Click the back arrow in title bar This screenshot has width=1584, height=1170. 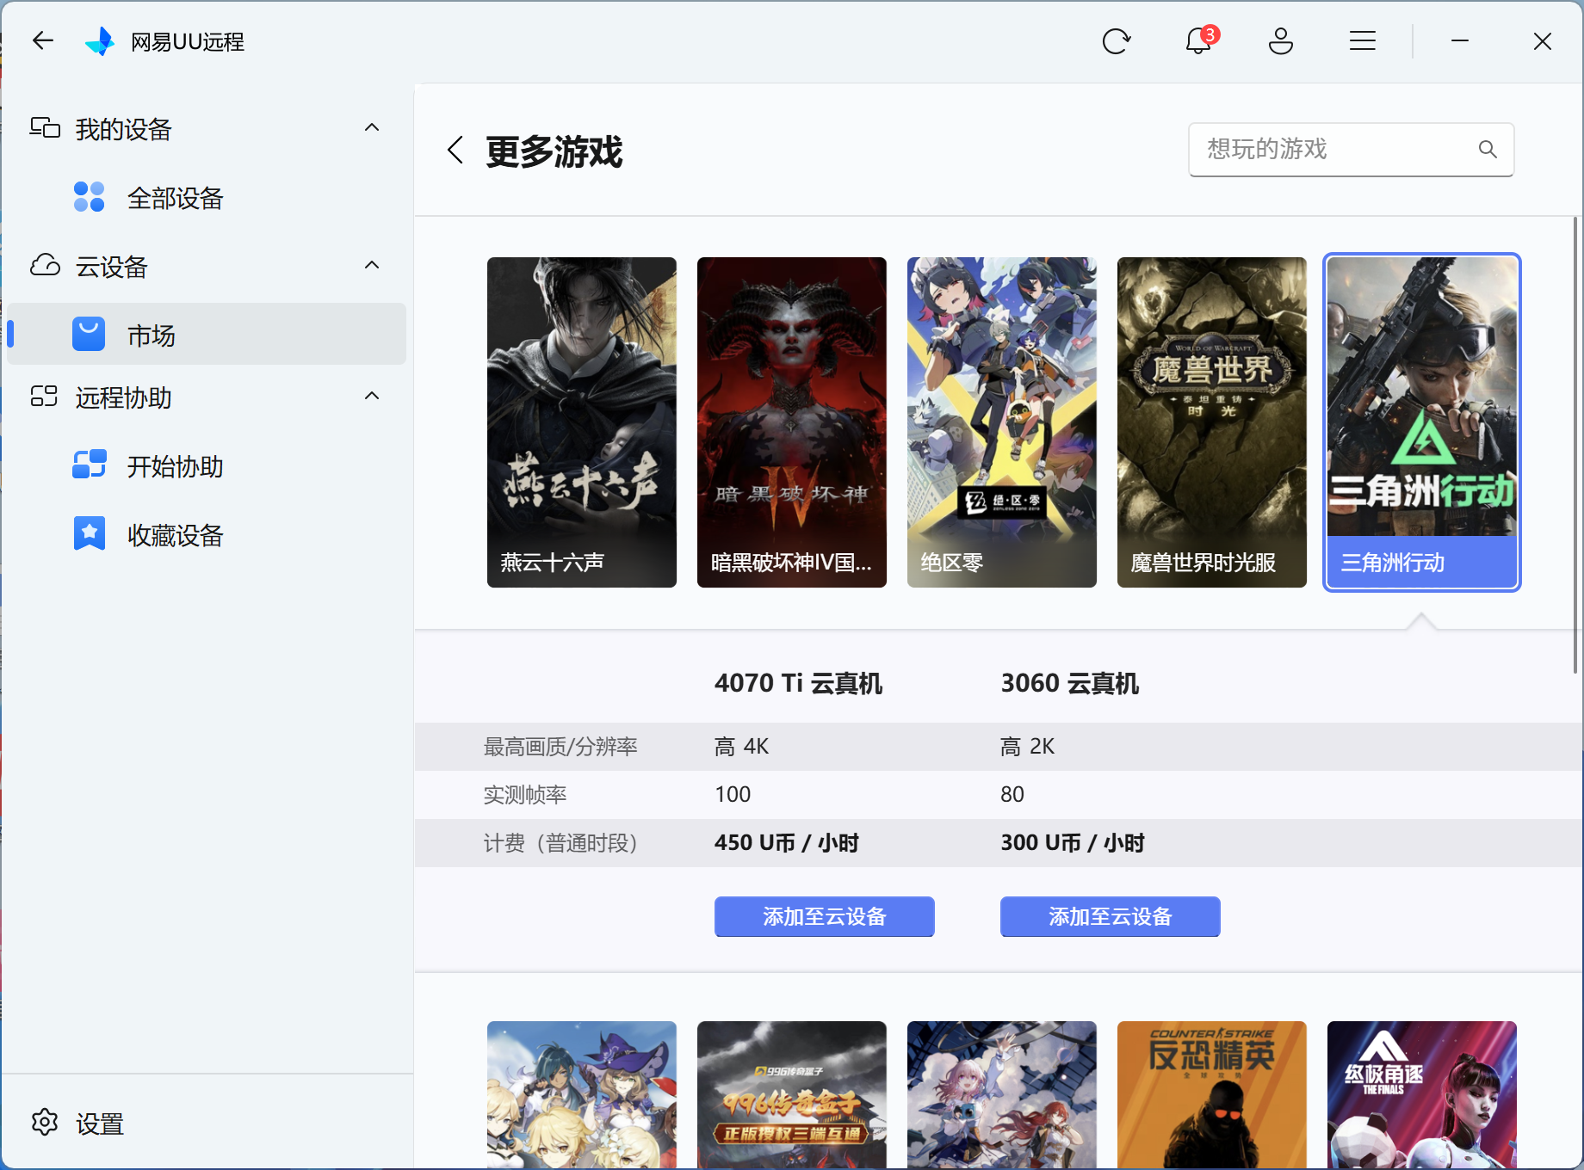pos(43,40)
